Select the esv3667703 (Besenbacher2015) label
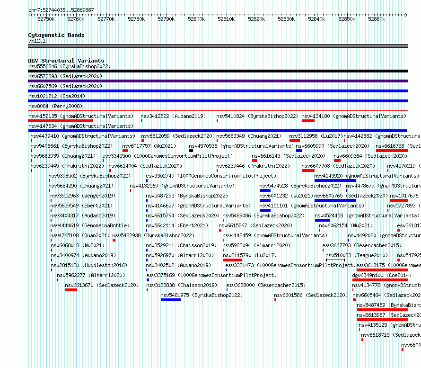 [x=362, y=245]
